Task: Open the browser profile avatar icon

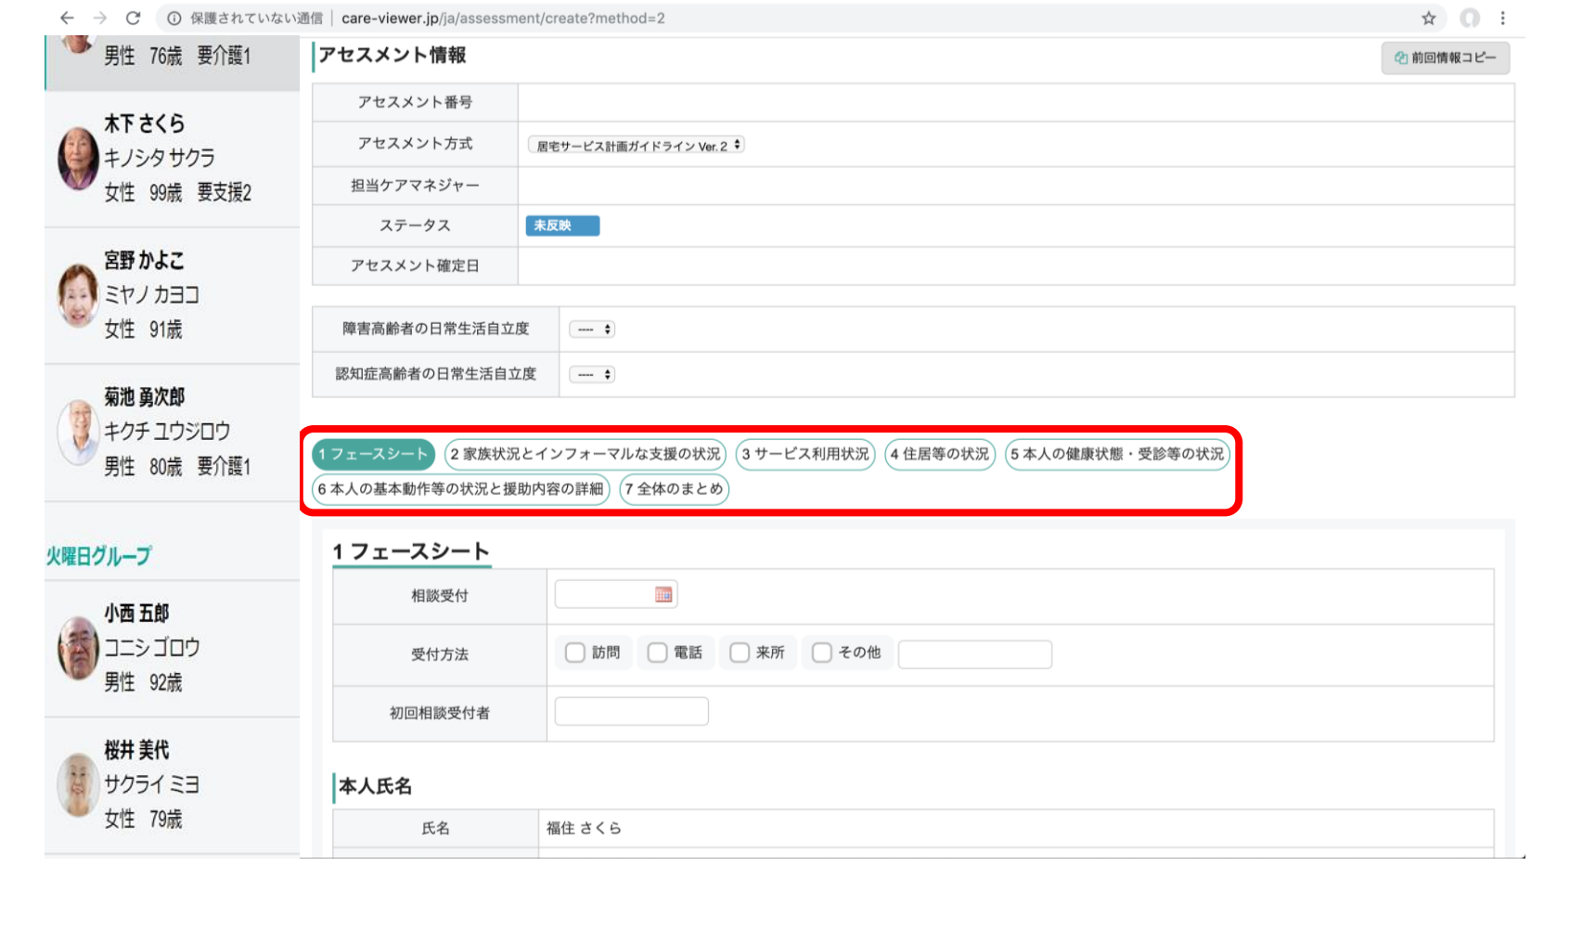Action: [x=1469, y=18]
